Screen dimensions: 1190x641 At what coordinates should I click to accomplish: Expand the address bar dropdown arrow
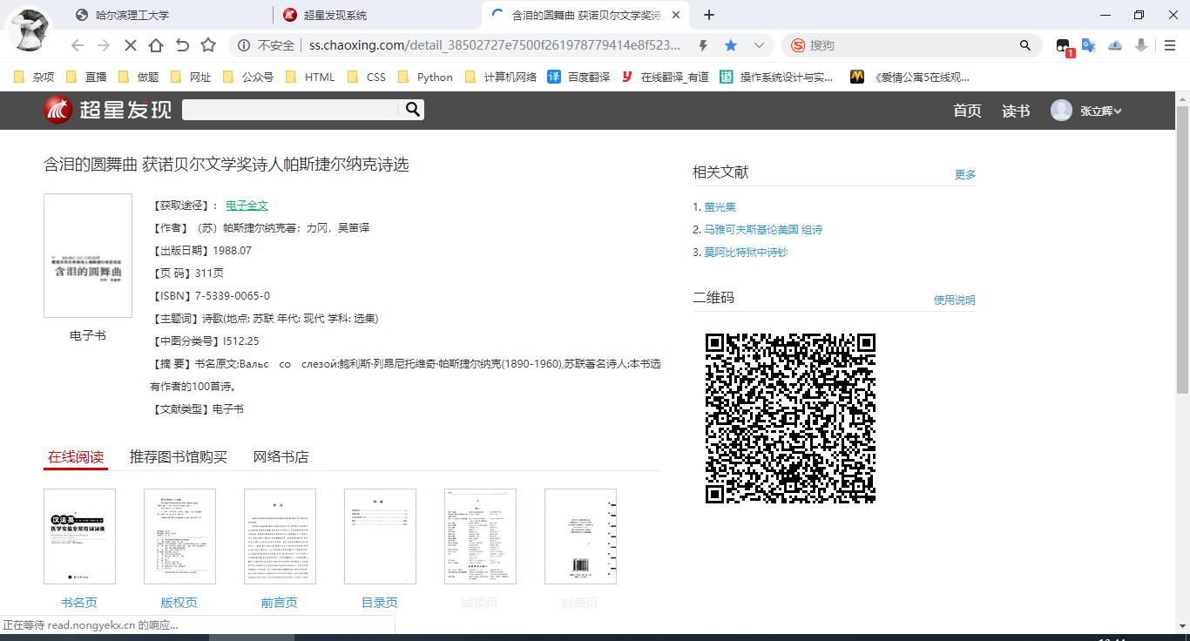pyautogui.click(x=759, y=45)
